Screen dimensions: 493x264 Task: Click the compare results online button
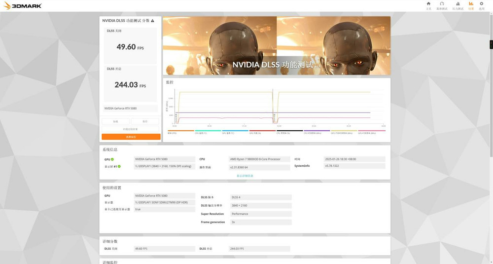tap(130, 129)
